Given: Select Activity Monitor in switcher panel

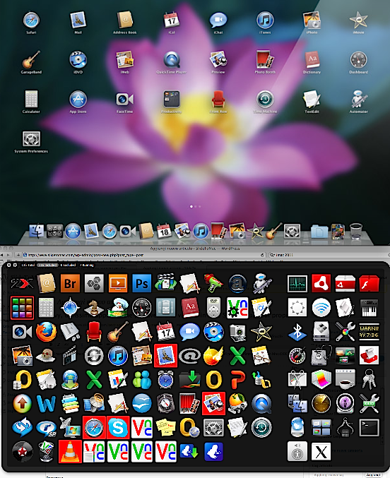Looking at the screenshot, I should click(297, 284).
